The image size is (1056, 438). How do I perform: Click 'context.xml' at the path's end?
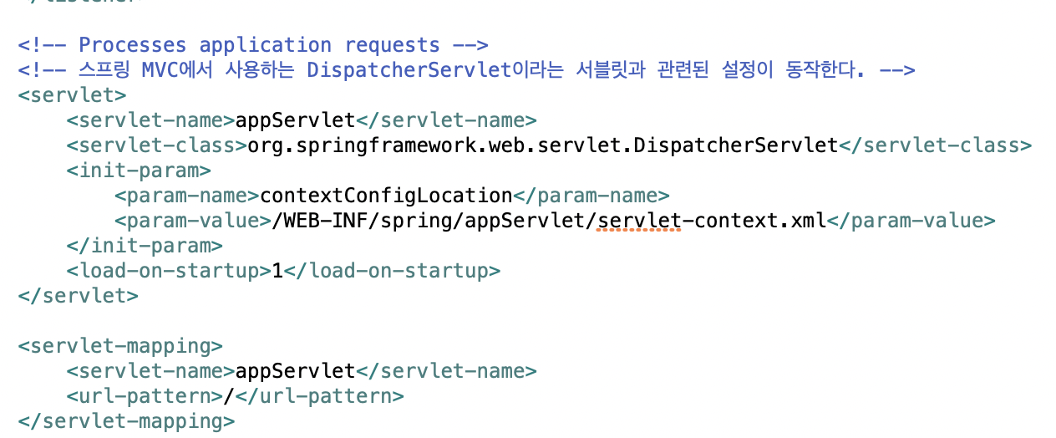760,221
